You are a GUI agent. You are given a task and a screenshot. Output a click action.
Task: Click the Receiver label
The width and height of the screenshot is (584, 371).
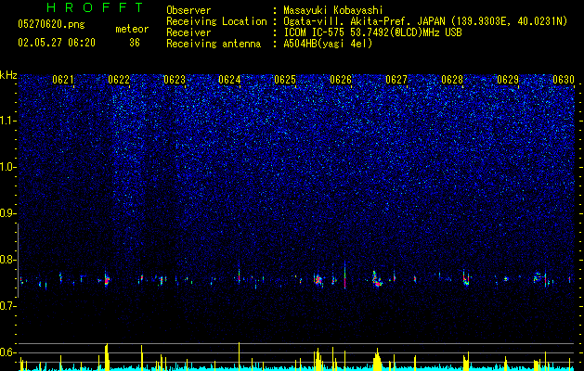click(x=188, y=32)
